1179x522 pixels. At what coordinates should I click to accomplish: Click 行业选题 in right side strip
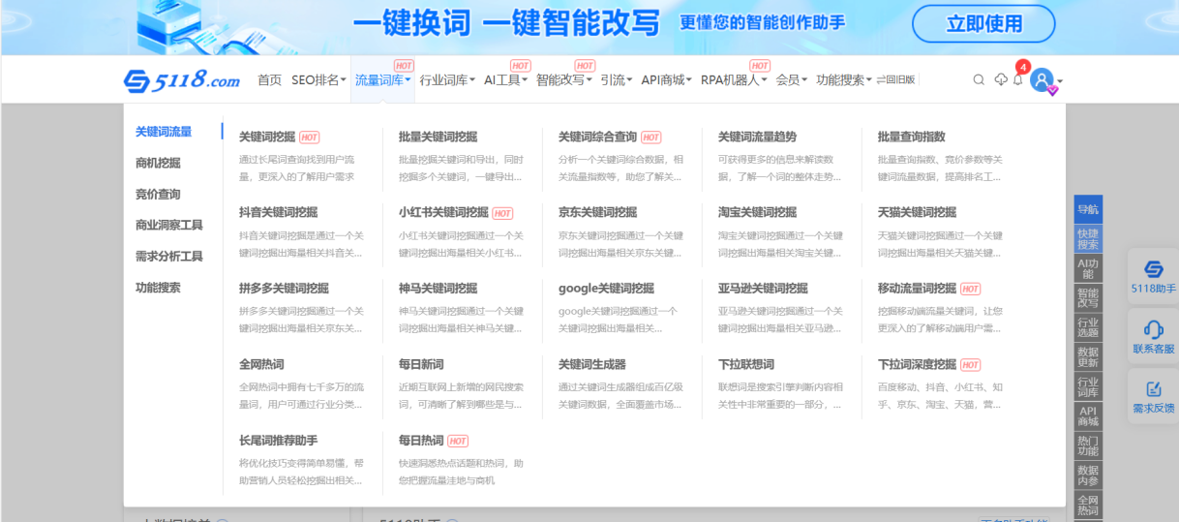(1088, 327)
